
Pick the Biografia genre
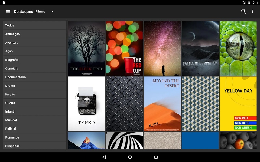coord(35,60)
